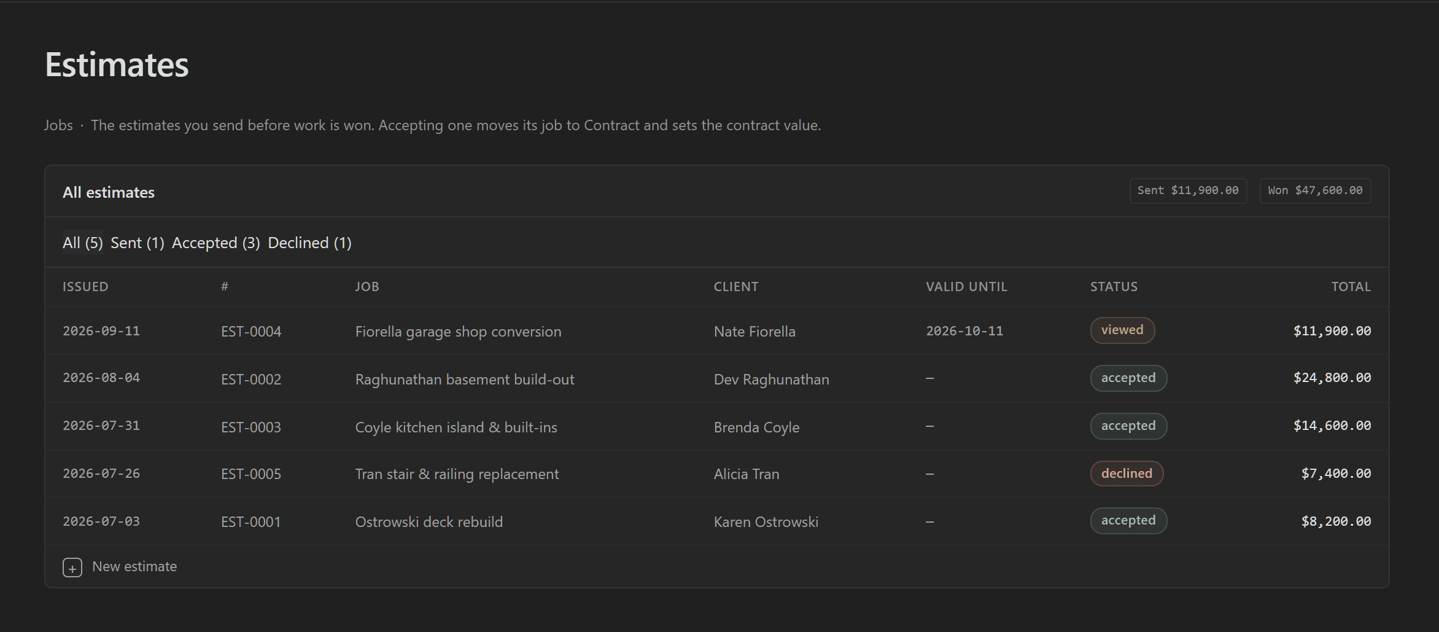Click the Sent $11,900.00 summary badge
The width and height of the screenshot is (1439, 632).
[1188, 191]
